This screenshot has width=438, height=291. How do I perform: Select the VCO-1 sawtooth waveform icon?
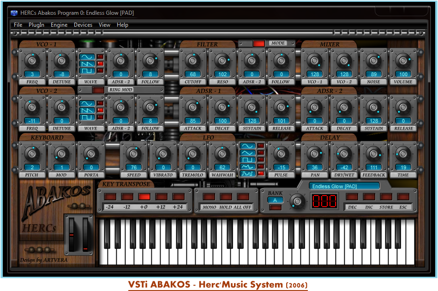tap(87, 64)
